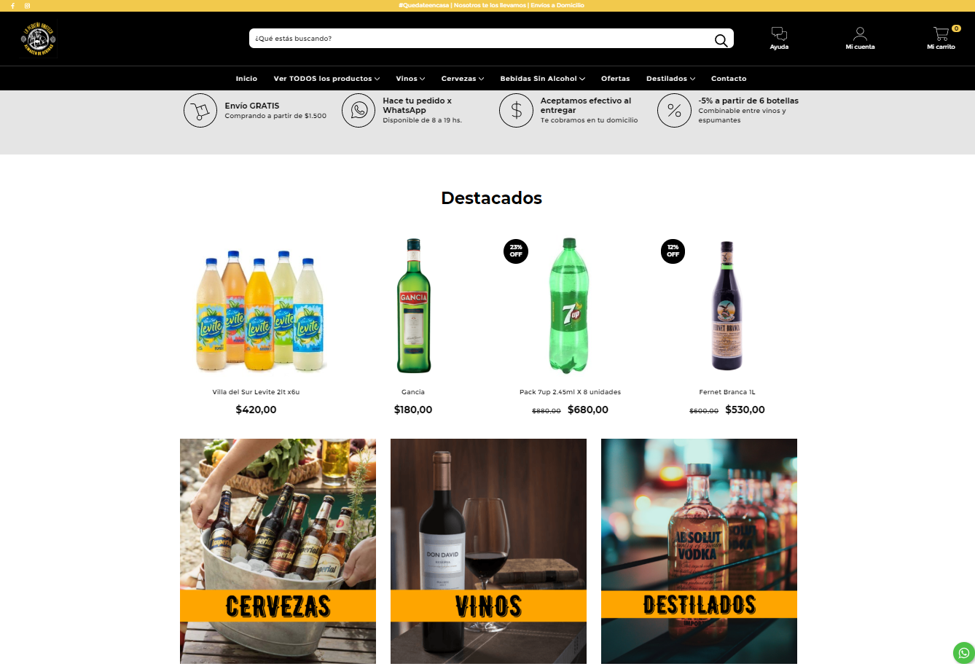Click the store logo in header

(39, 39)
